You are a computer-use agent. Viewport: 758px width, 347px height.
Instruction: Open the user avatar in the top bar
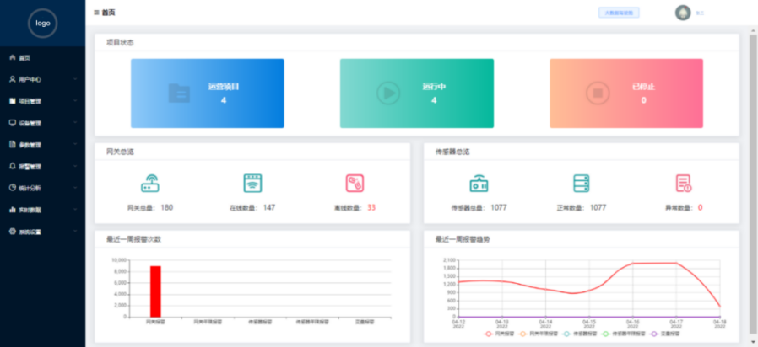[x=683, y=13]
